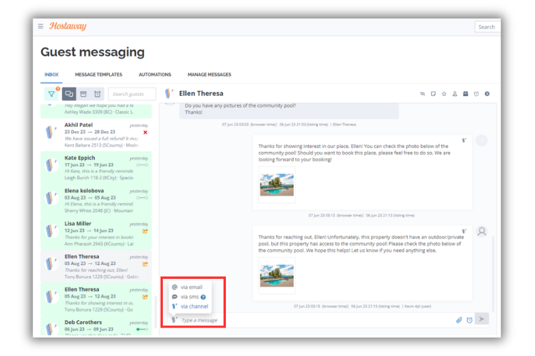
Task: Open the AUTOMATIONS tab
Action: pos(155,74)
